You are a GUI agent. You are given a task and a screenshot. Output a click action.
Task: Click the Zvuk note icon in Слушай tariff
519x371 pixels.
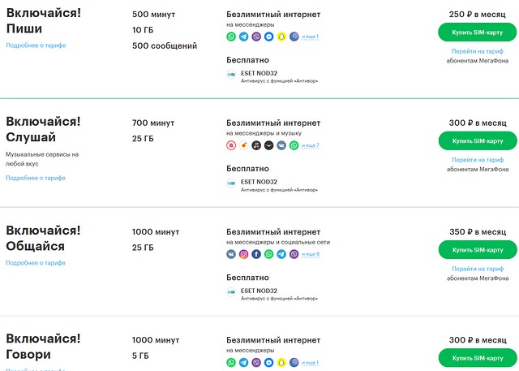[256, 145]
